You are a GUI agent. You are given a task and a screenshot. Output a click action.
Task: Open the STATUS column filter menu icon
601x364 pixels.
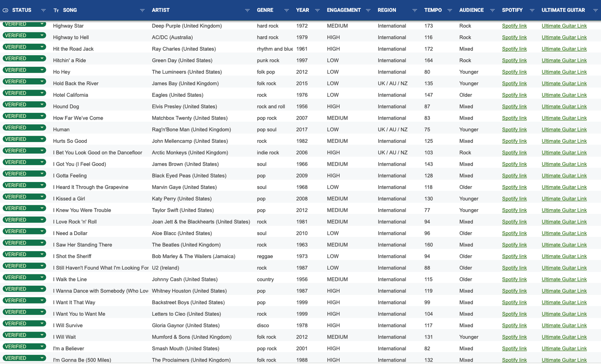(43, 10)
